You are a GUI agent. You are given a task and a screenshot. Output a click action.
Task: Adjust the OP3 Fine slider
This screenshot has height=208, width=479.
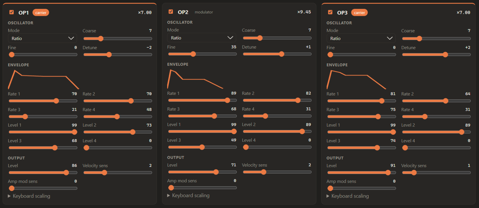(361, 54)
